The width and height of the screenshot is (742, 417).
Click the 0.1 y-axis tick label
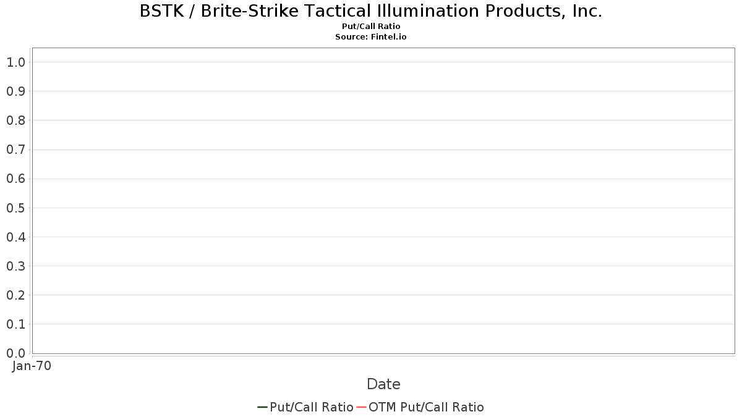16,324
